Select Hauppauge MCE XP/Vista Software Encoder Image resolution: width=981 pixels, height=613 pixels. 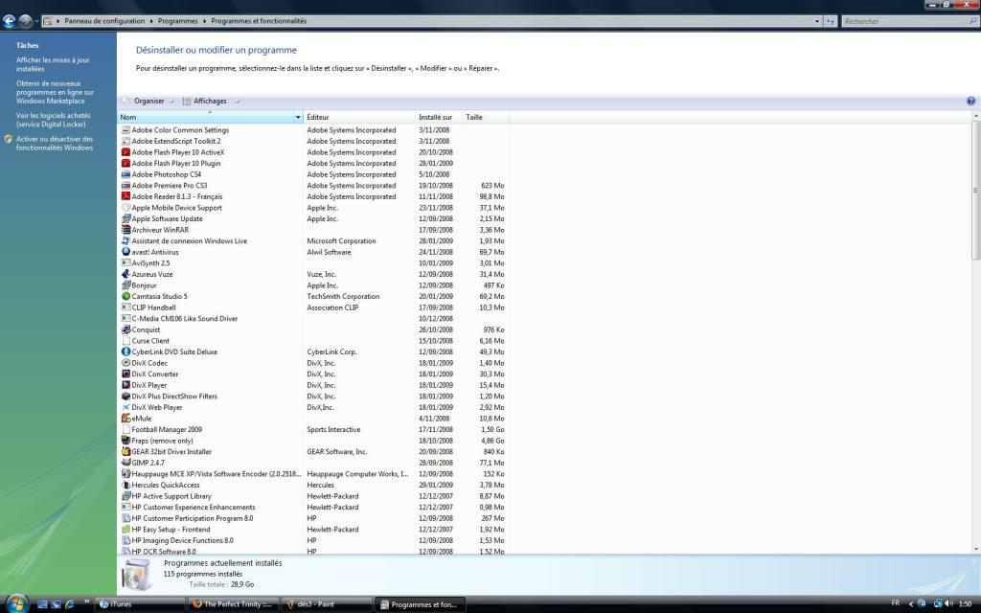[x=313, y=474]
